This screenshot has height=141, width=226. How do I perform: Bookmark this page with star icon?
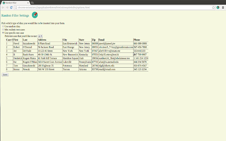[x=213, y=7]
